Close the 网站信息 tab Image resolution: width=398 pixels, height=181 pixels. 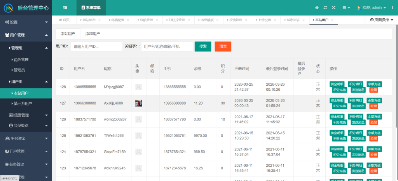(99, 20)
